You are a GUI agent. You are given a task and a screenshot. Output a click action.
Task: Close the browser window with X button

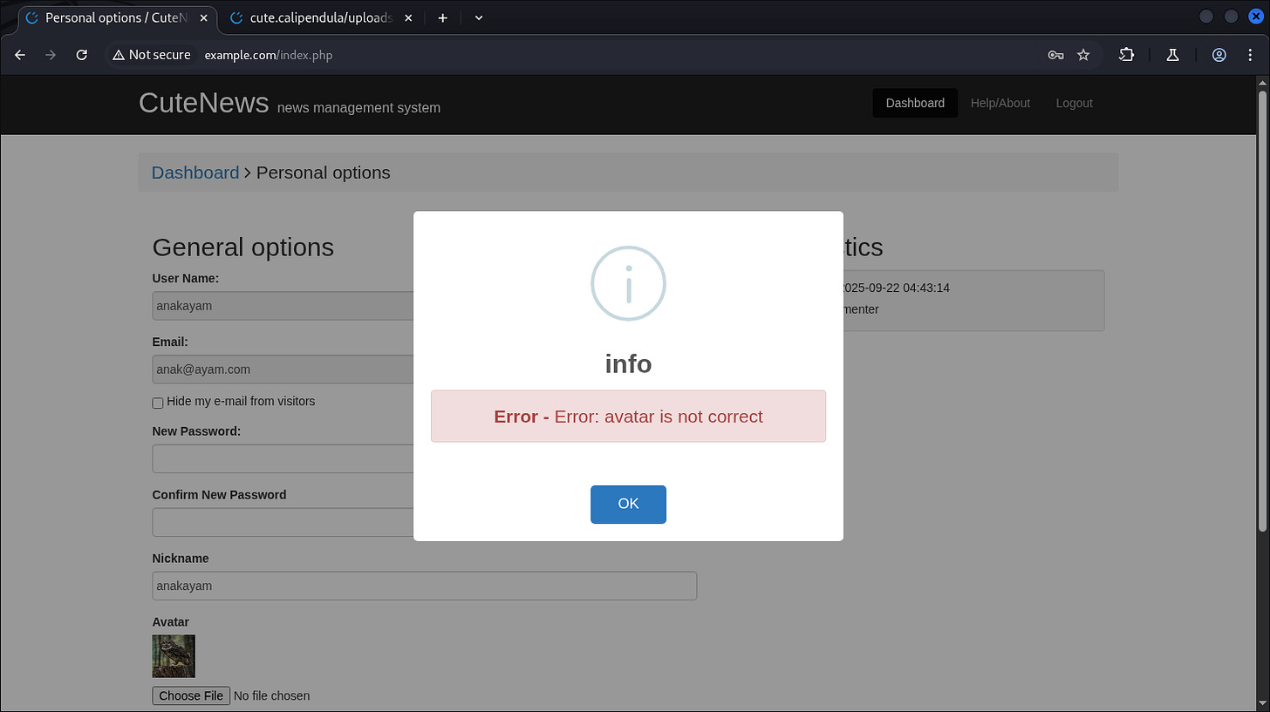[1255, 17]
